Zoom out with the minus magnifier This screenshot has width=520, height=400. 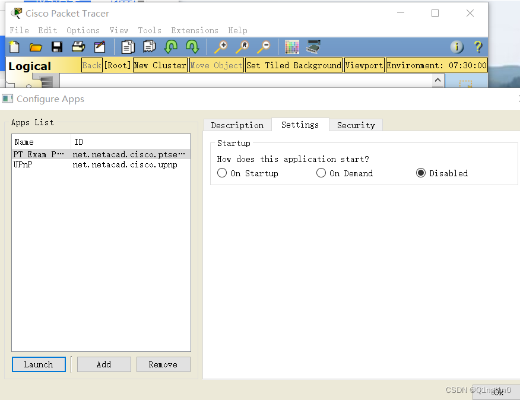(x=264, y=47)
